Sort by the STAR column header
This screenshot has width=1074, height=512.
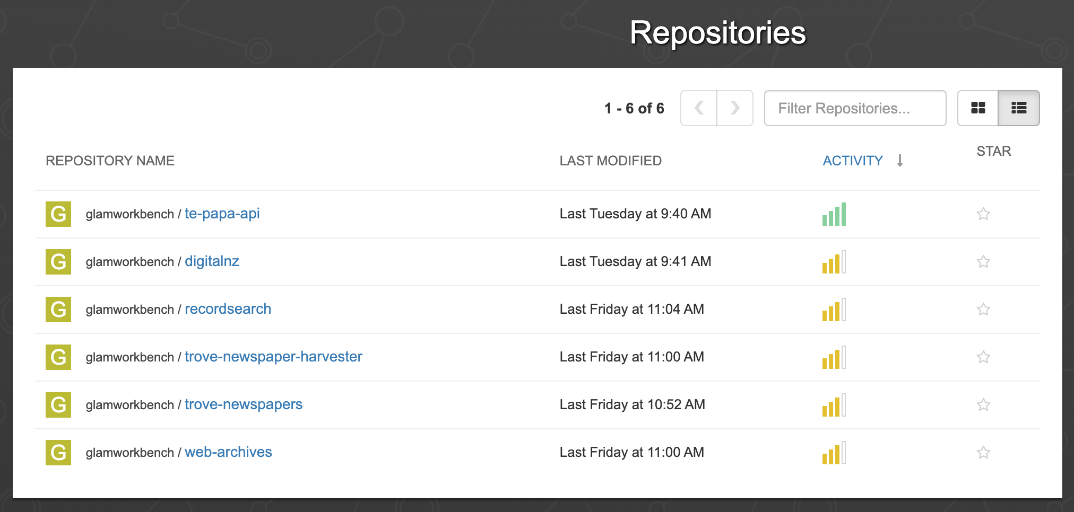[x=993, y=151]
